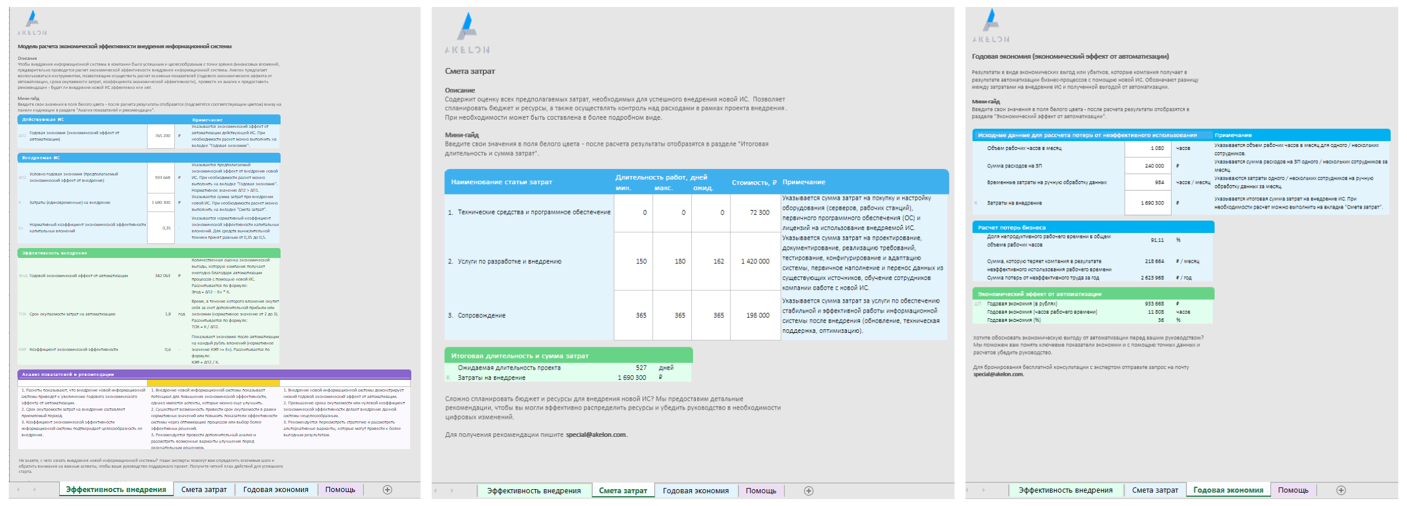This screenshot has width=1407, height=506.
Task: Select active Эффективность внедрения tab in left screenshot
Action: coord(116,490)
